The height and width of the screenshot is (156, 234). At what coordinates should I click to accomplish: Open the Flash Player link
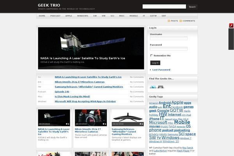tap(183, 151)
